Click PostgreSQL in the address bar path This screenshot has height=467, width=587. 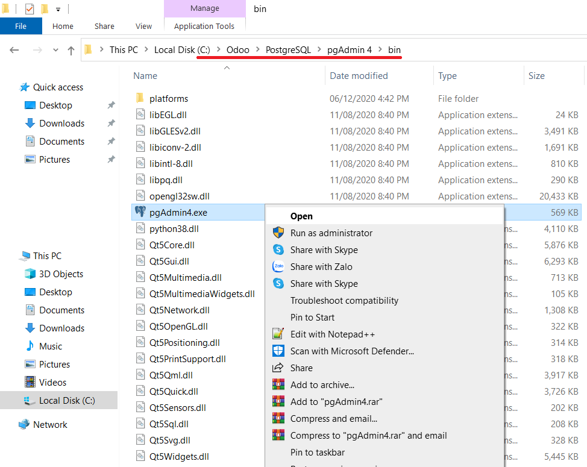point(288,50)
